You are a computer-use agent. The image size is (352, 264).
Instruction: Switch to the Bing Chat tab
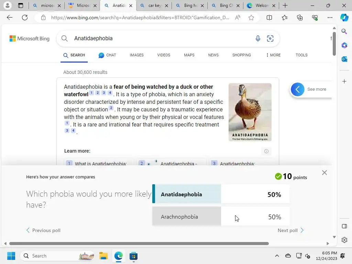[x=226, y=5]
